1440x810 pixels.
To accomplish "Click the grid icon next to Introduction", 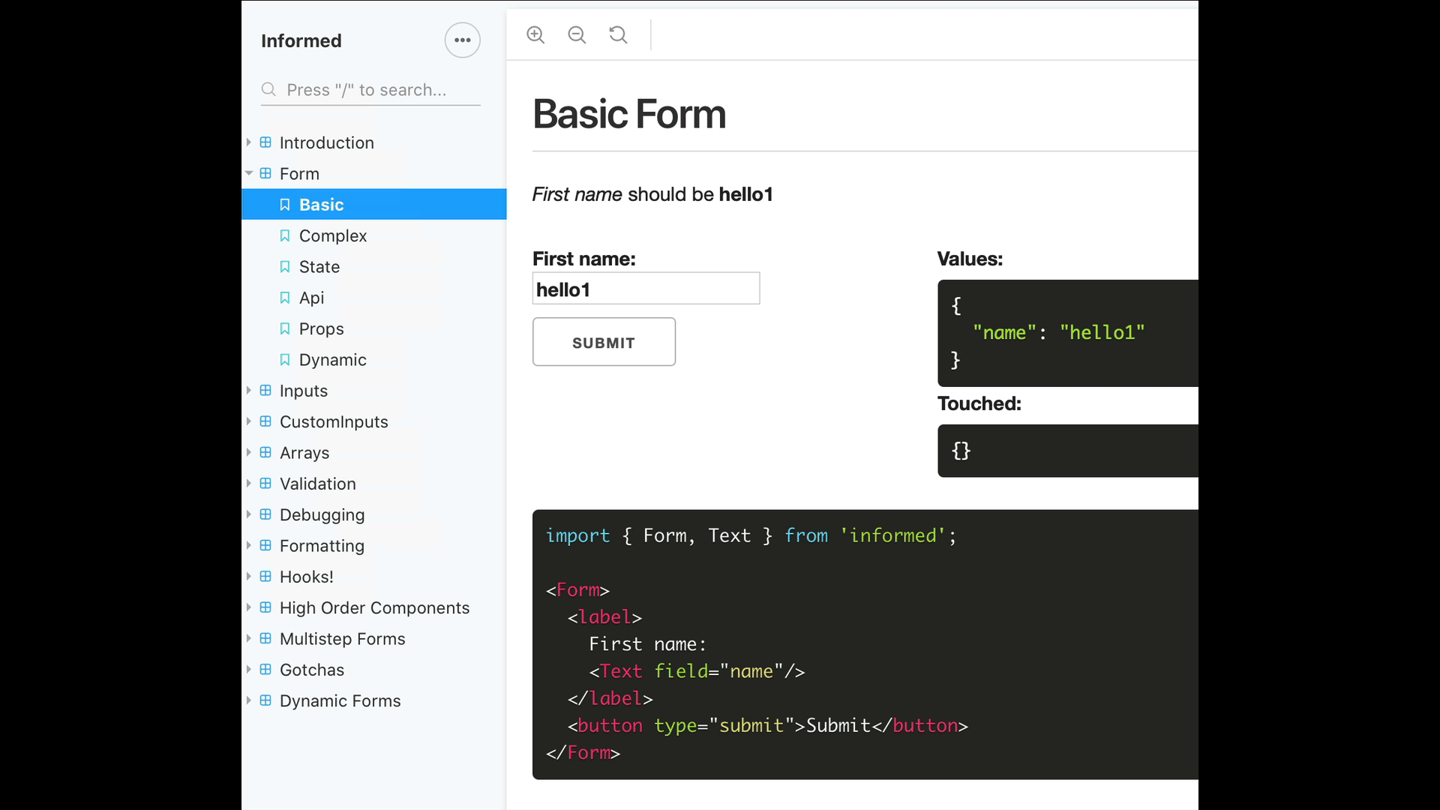I will pyautogui.click(x=266, y=142).
